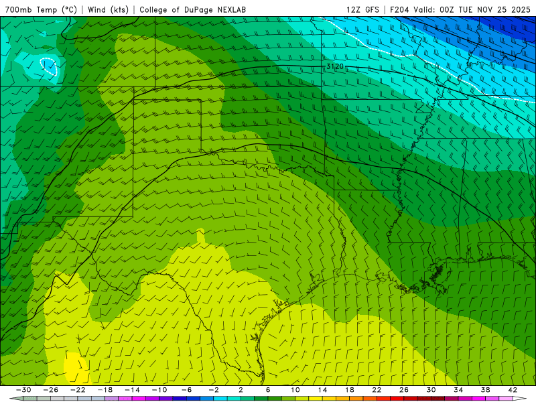Click the "12Z GFS" model run label
This screenshot has width=536, height=402.
[x=362, y=10]
